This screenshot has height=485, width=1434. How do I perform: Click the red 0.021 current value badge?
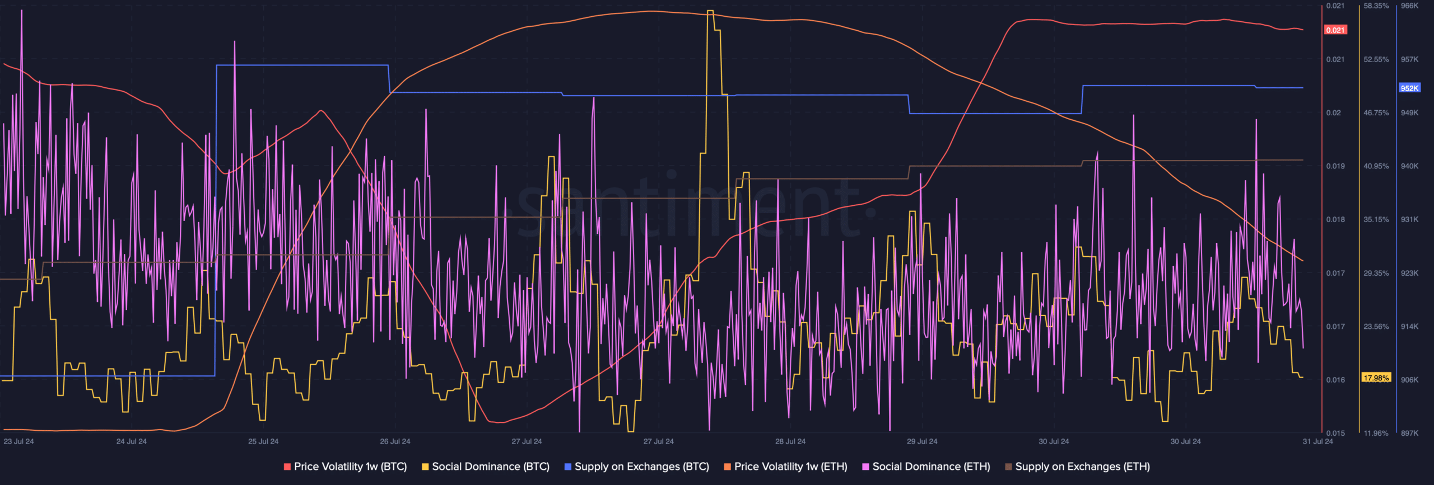[x=1335, y=30]
